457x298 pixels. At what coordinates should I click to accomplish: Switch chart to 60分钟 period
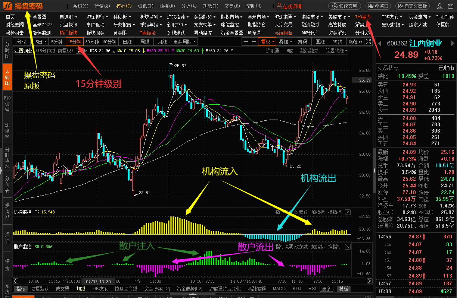click(x=110, y=42)
